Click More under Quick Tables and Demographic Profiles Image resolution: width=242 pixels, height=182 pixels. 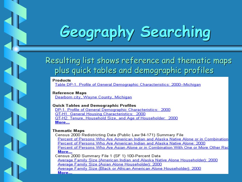(62, 122)
